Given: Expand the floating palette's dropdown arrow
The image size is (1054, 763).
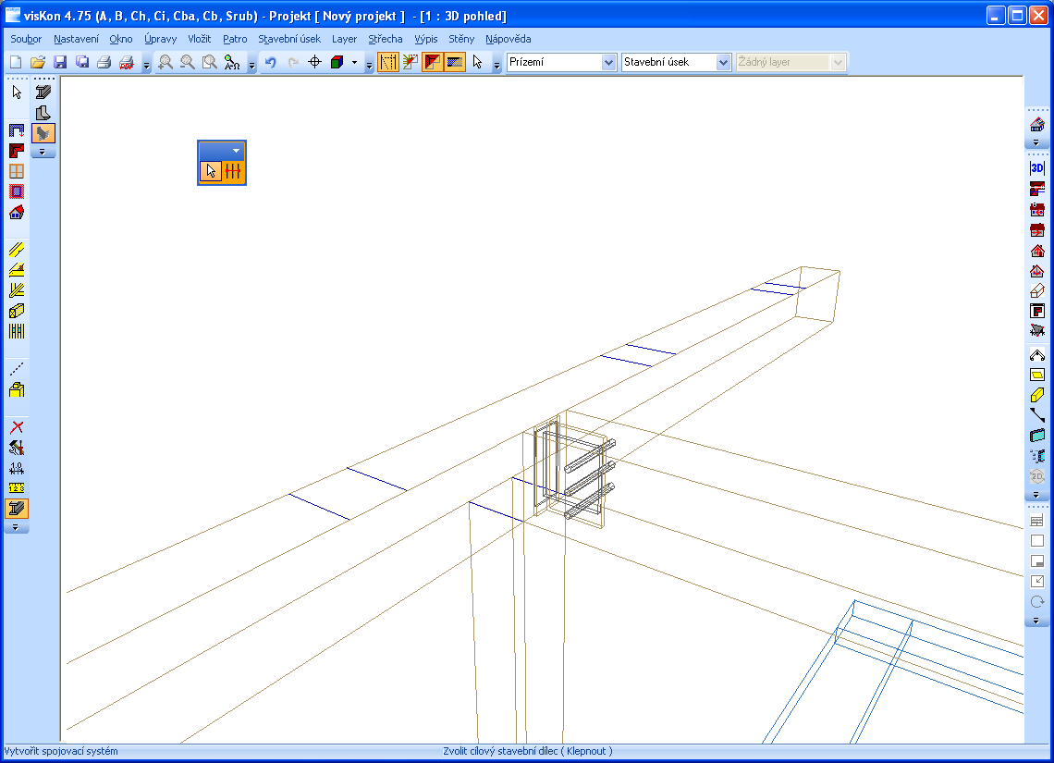Looking at the screenshot, I should point(236,151).
